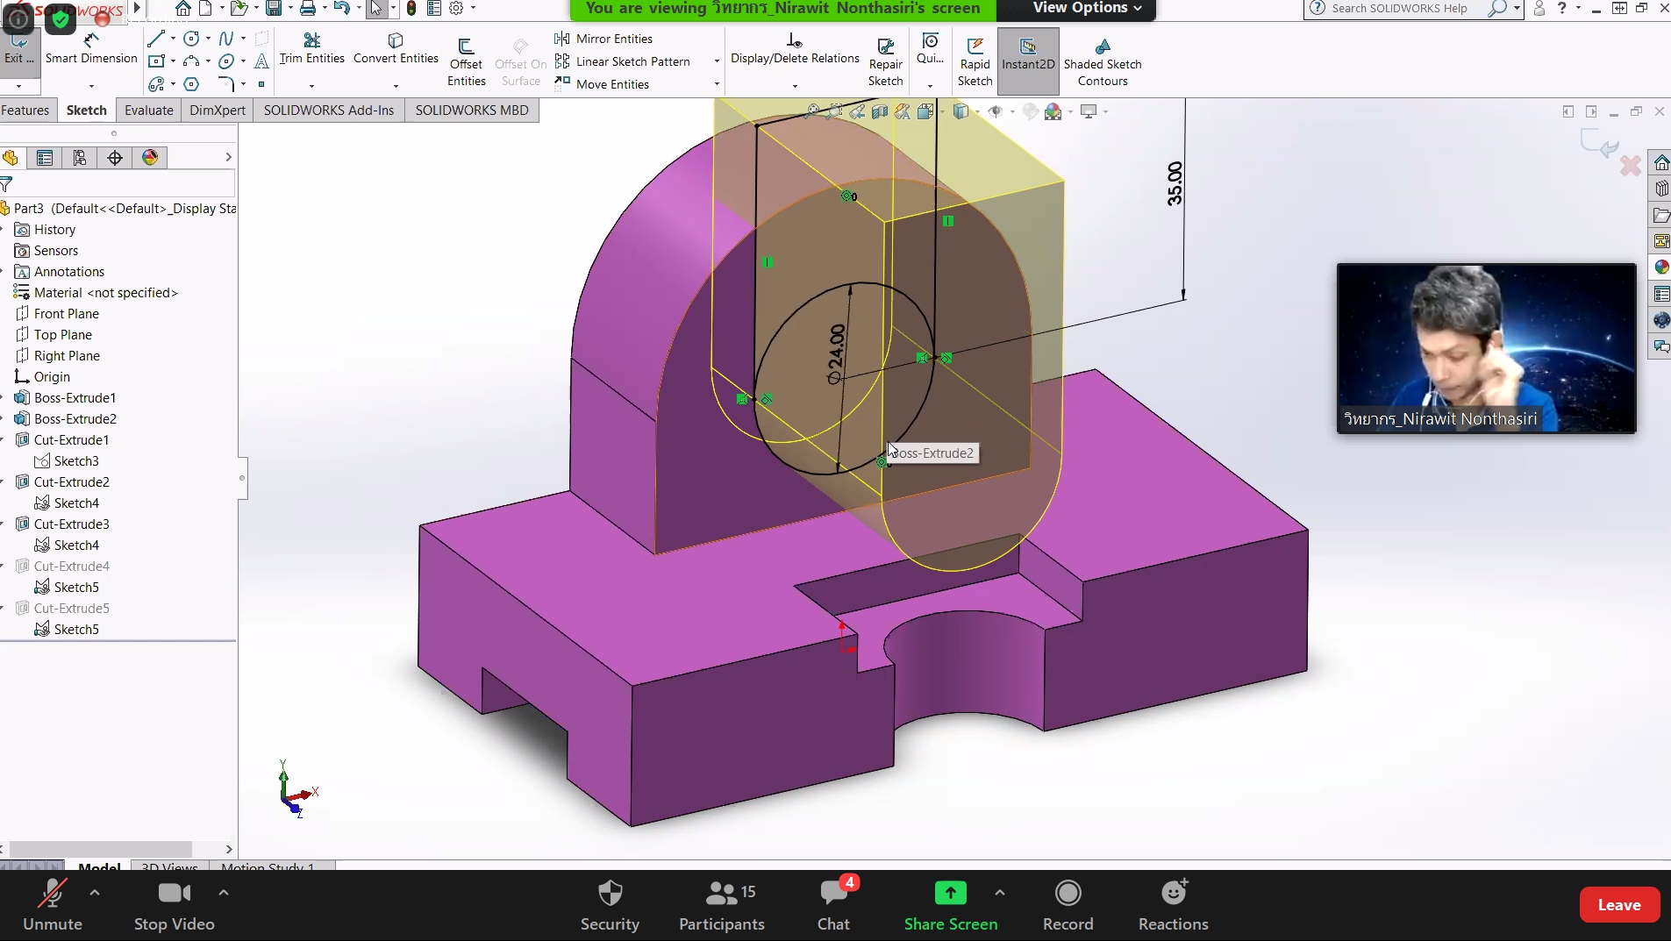Open the ConfigurationManager tab icon
The height and width of the screenshot is (941, 1671).
[80, 158]
